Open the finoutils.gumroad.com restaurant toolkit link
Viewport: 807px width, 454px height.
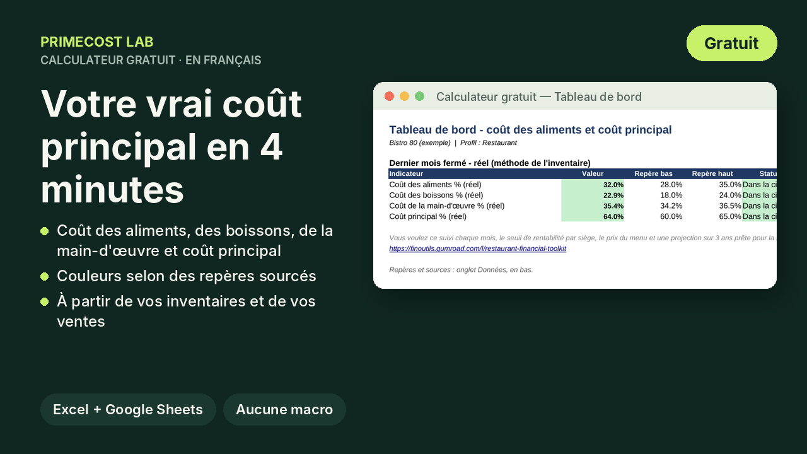coord(478,248)
